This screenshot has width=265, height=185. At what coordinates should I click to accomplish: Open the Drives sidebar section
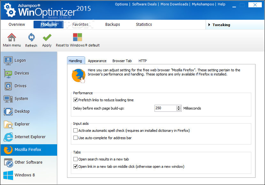[x=29, y=86]
